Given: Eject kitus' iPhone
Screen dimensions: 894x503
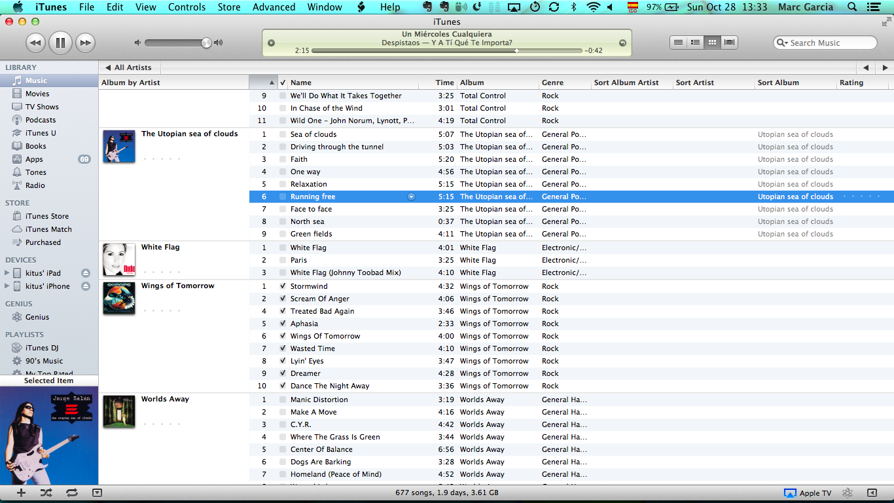Looking at the screenshot, I should click(85, 286).
